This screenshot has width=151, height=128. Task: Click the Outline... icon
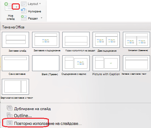(10, 115)
